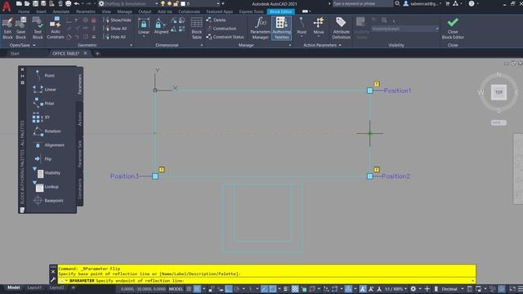Select the Basepoint parameter tool
Image resolution: width=523 pixels, height=294 pixels.
tap(48, 201)
